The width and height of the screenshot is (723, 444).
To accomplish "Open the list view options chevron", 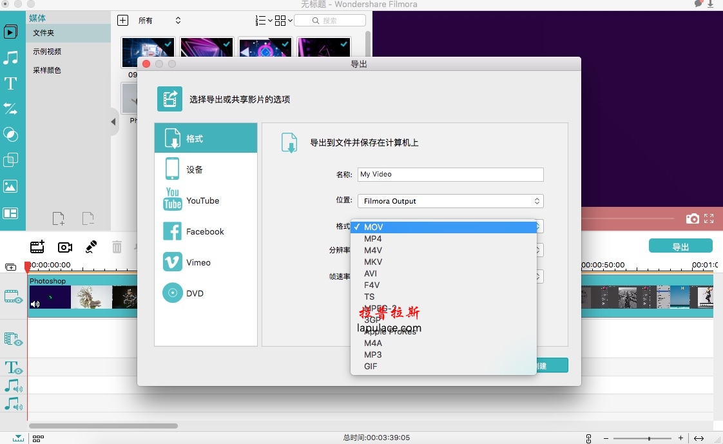I will click(x=270, y=20).
